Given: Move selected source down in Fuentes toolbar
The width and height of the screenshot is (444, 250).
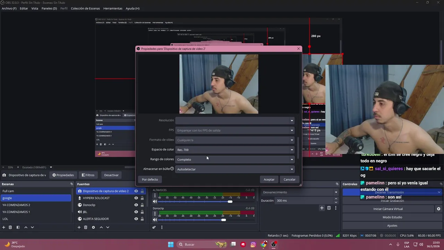Looking at the screenshot, I should (x=108, y=227).
